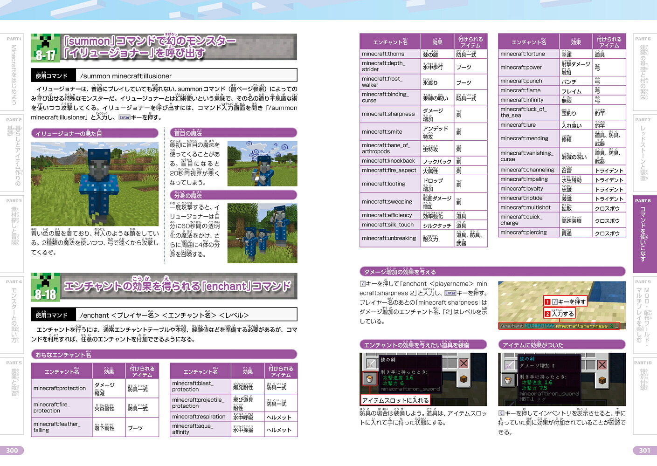The height and width of the screenshot is (466, 657).
Task: Click the エンチャントの効果を与えたい道具を装備 heading
Action: [423, 344]
